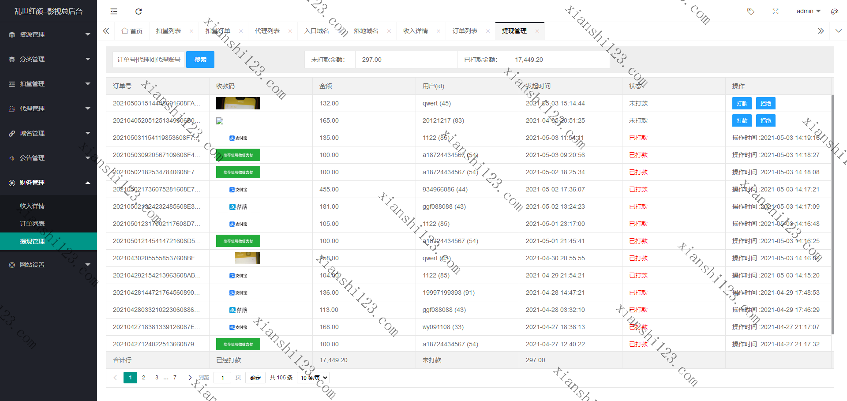This screenshot has height=401, width=847.
Task: Expand the 分类管理 menu arrow
Action: (x=88, y=59)
